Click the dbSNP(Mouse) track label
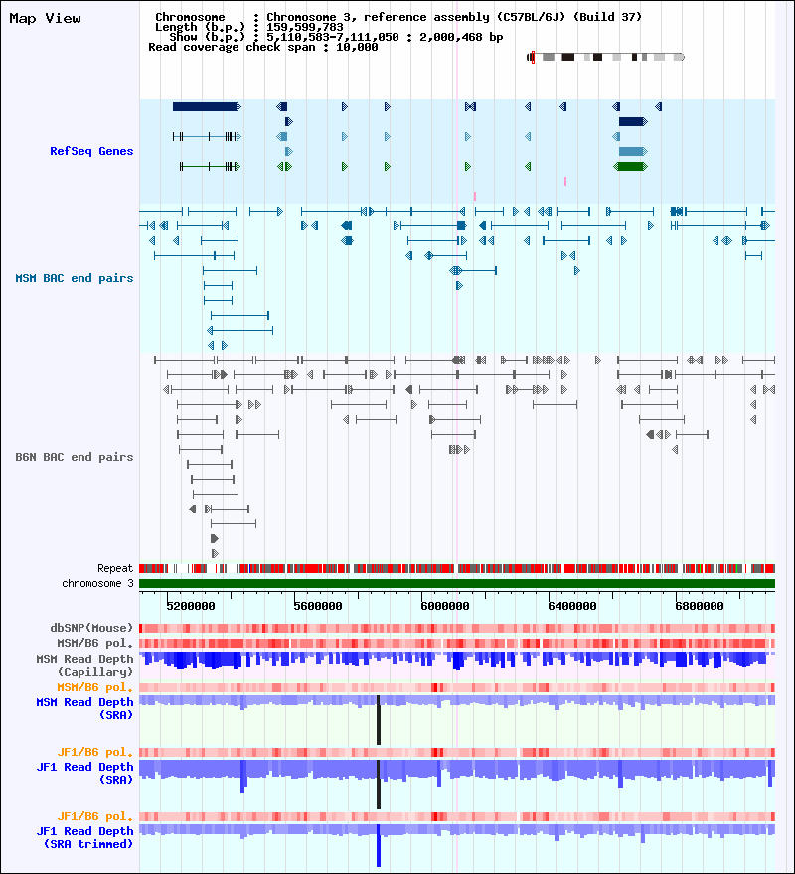 (91, 628)
